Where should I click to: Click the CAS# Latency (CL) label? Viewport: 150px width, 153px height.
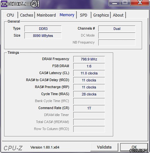54,73
